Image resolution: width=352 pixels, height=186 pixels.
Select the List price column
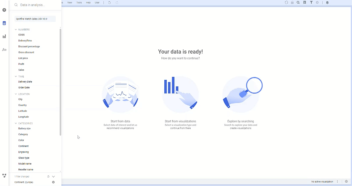[x=23, y=58]
